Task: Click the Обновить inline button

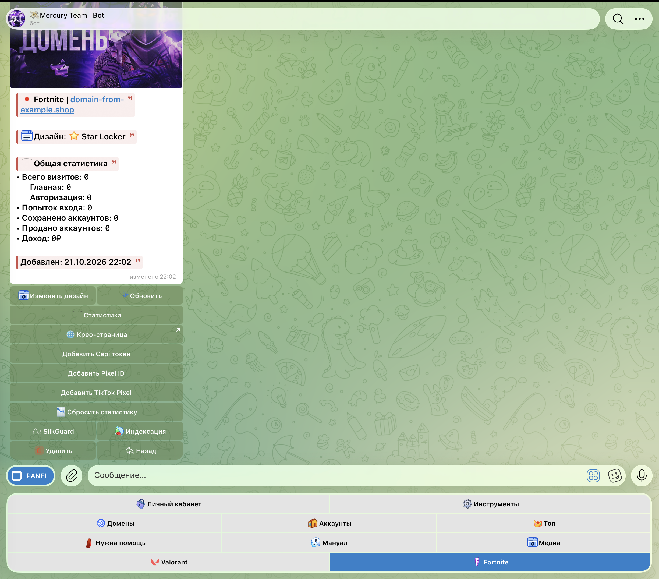Action: tap(140, 295)
